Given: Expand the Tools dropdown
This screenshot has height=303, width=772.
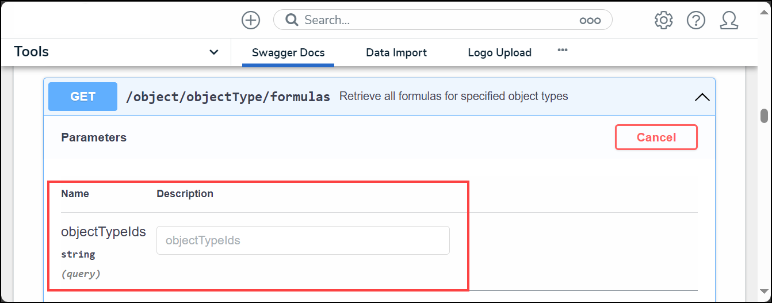Looking at the screenshot, I should pos(213,52).
